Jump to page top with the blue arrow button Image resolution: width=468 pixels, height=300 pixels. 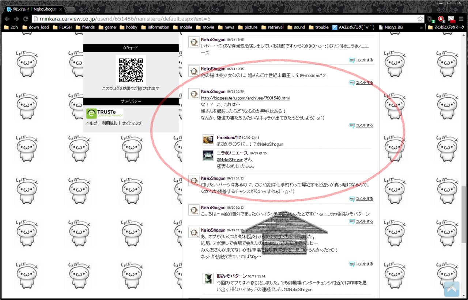coord(452,289)
